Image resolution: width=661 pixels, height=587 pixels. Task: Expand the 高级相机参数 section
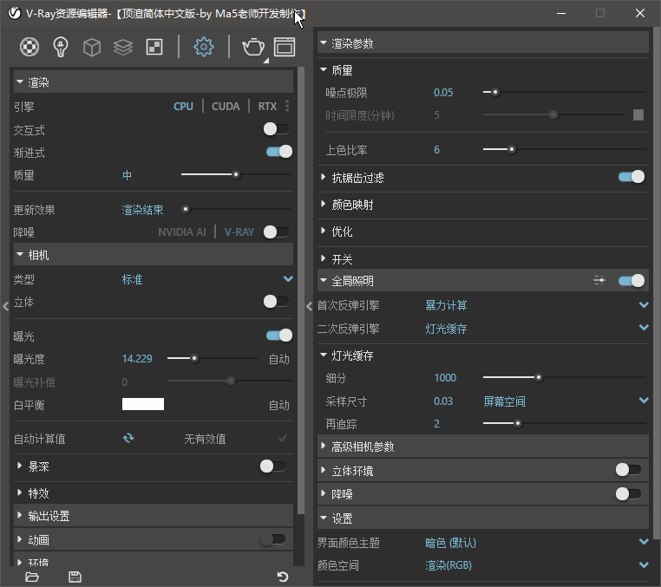pyautogui.click(x=482, y=447)
